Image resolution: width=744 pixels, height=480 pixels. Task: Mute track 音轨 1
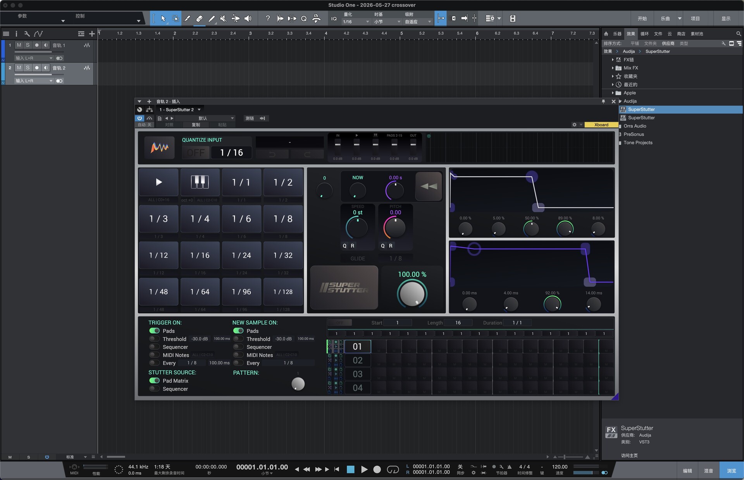click(x=19, y=45)
